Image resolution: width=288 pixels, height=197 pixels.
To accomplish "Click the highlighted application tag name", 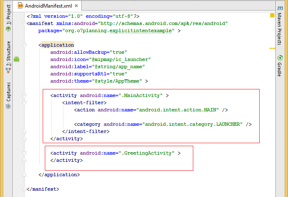I will (x=58, y=45).
